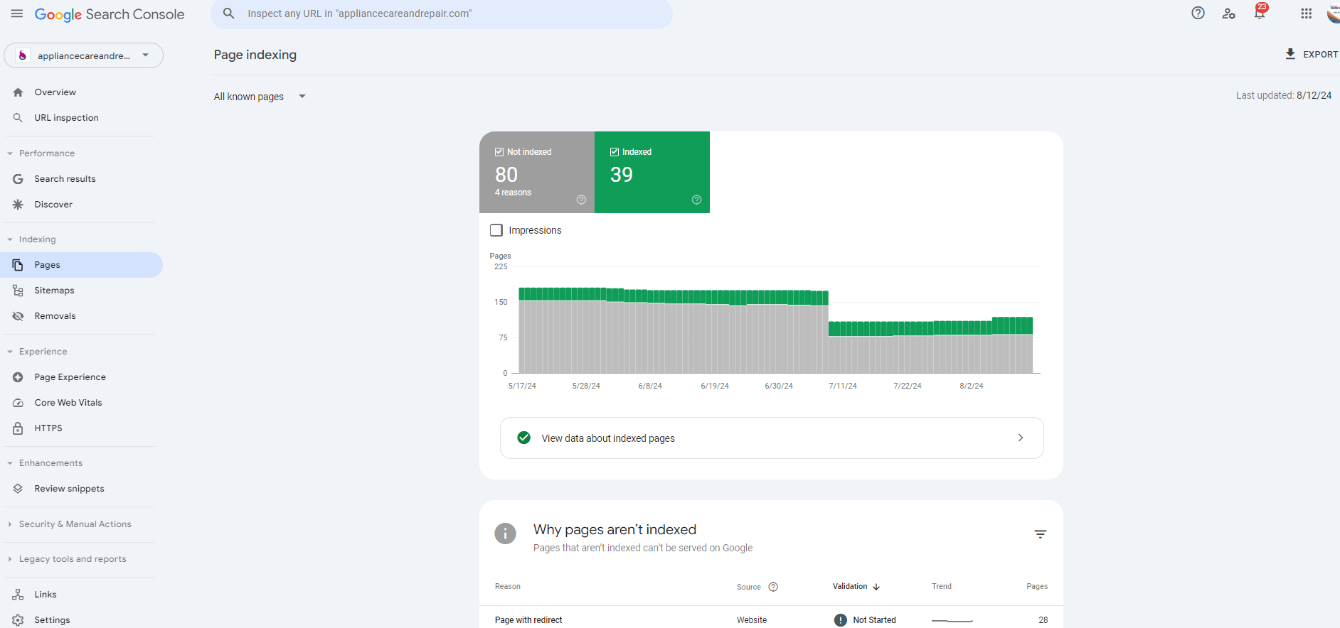Open notifications bell with 23 badge
Screen dimensions: 1340x628
[x=1260, y=13]
